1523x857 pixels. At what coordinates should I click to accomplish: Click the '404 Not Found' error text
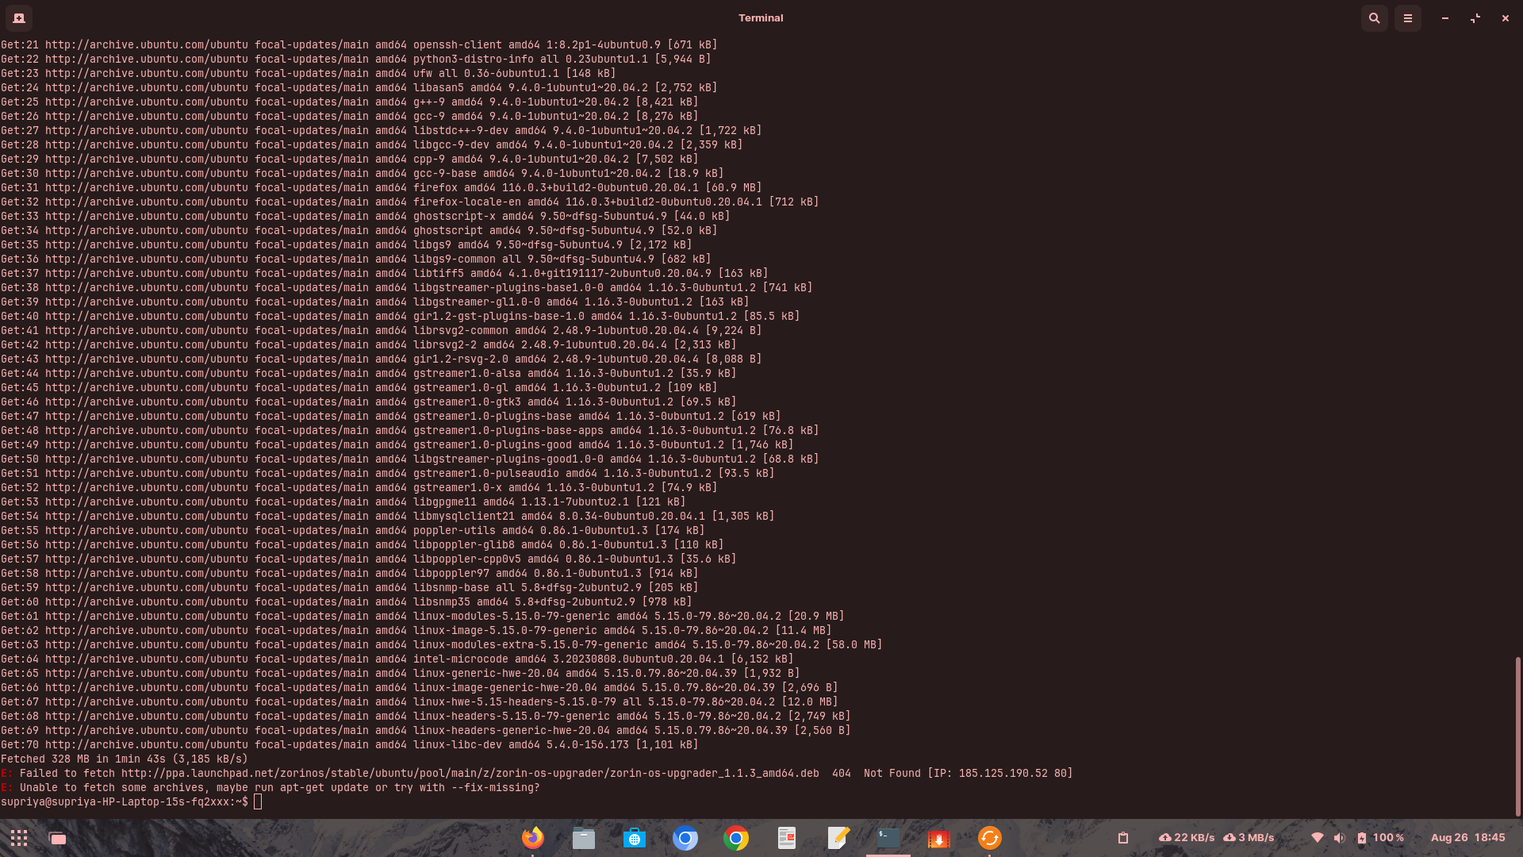point(877,774)
